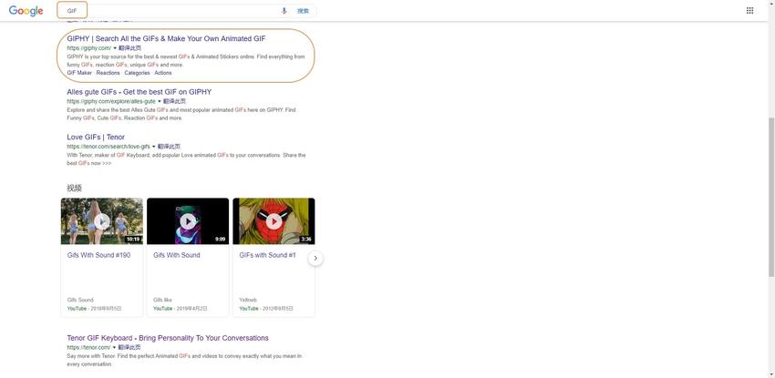The height and width of the screenshot is (378, 775).
Task: Play the Gifs With Sound #190 video
Action: click(x=102, y=221)
